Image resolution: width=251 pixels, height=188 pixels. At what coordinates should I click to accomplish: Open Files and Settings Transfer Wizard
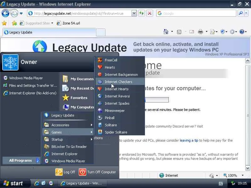coord(30,86)
